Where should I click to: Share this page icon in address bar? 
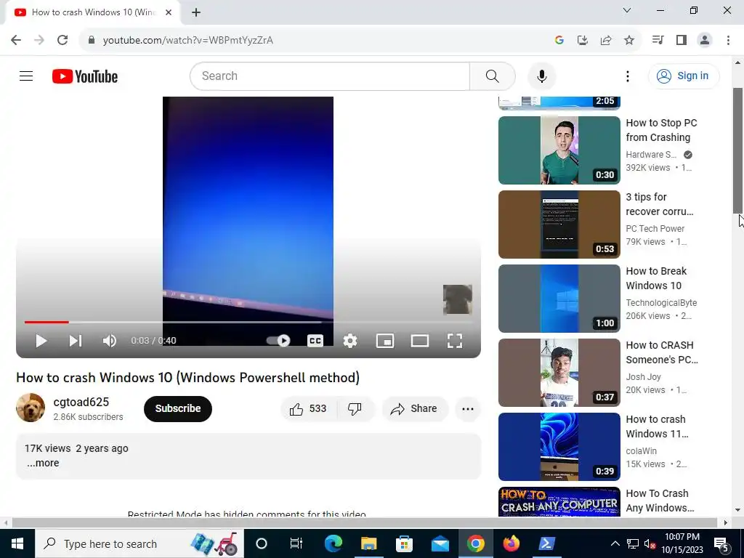[606, 41]
